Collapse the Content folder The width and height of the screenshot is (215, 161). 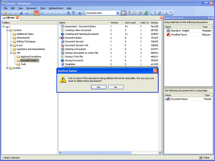pos(7,30)
